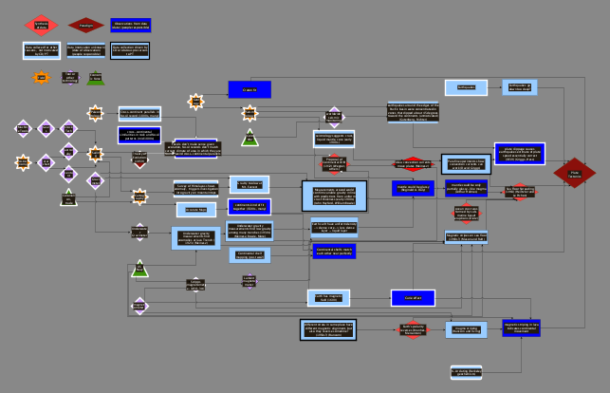The image size is (610, 393).
Task: Select the legend's solid blue Observation box
Action: click(x=131, y=26)
